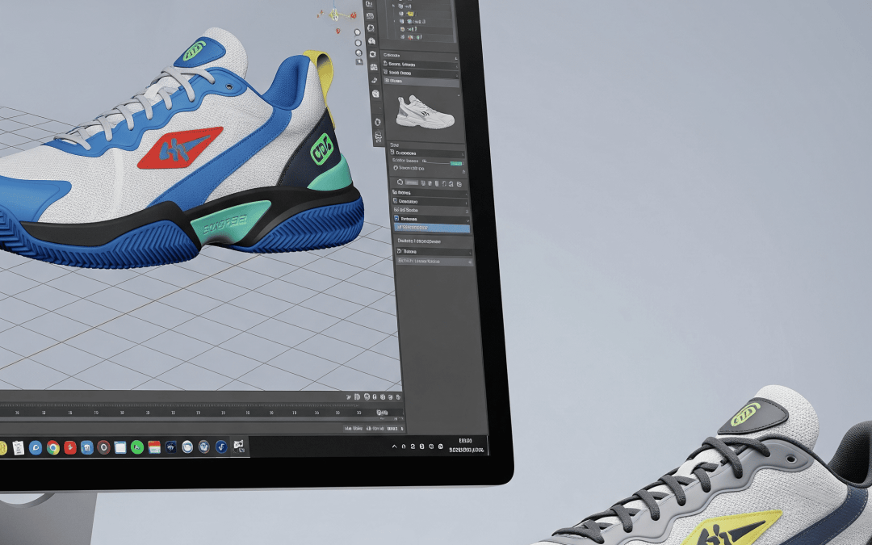Toggle the small square button below the shading circles
This screenshot has width=872, height=545.
point(359,63)
